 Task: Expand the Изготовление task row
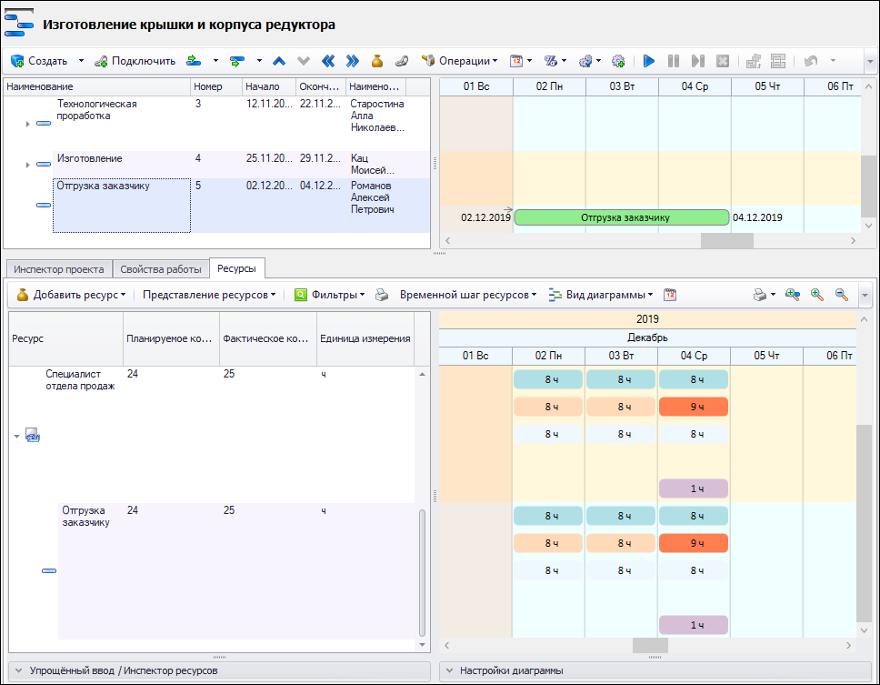(27, 165)
